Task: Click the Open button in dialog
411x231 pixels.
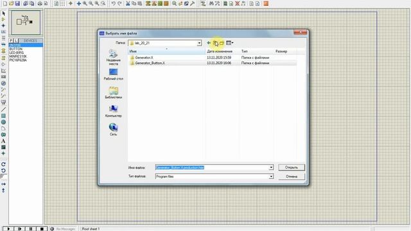Action: click(292, 167)
